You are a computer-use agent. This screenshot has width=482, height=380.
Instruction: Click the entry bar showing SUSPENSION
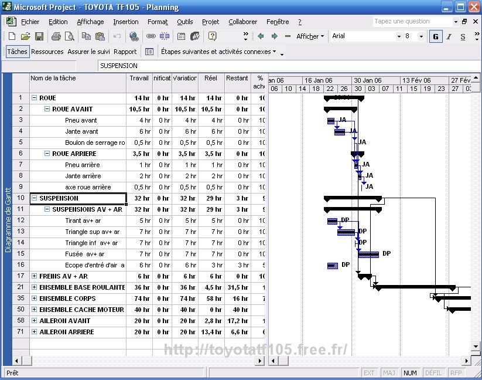coord(289,66)
